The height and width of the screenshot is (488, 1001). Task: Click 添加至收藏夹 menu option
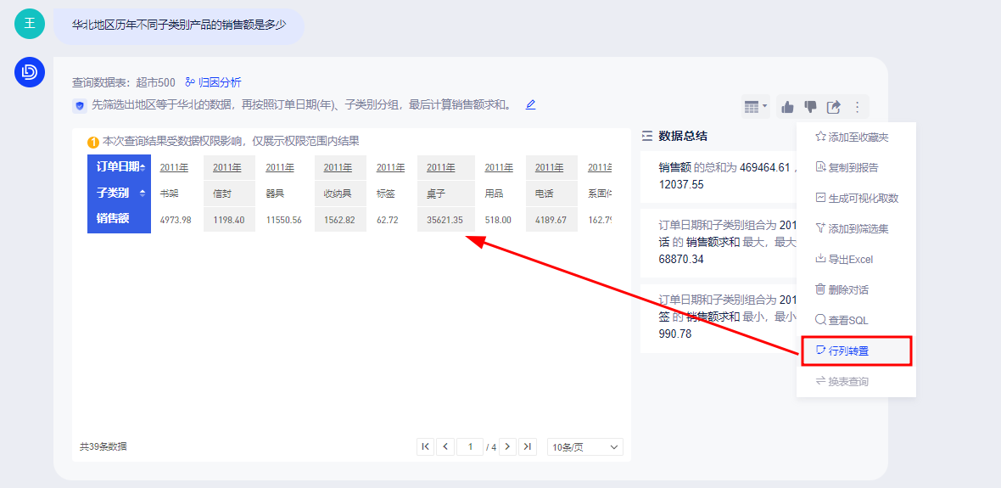[858, 137]
